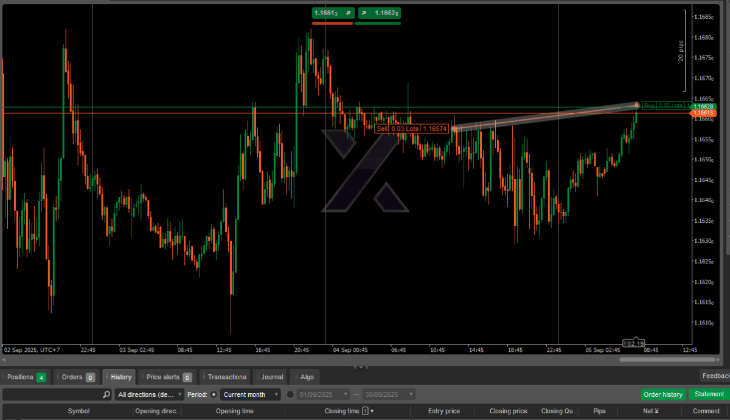The height and width of the screenshot is (420, 730).
Task: Click the 1.16628 ask price tag
Action: pyautogui.click(x=703, y=107)
